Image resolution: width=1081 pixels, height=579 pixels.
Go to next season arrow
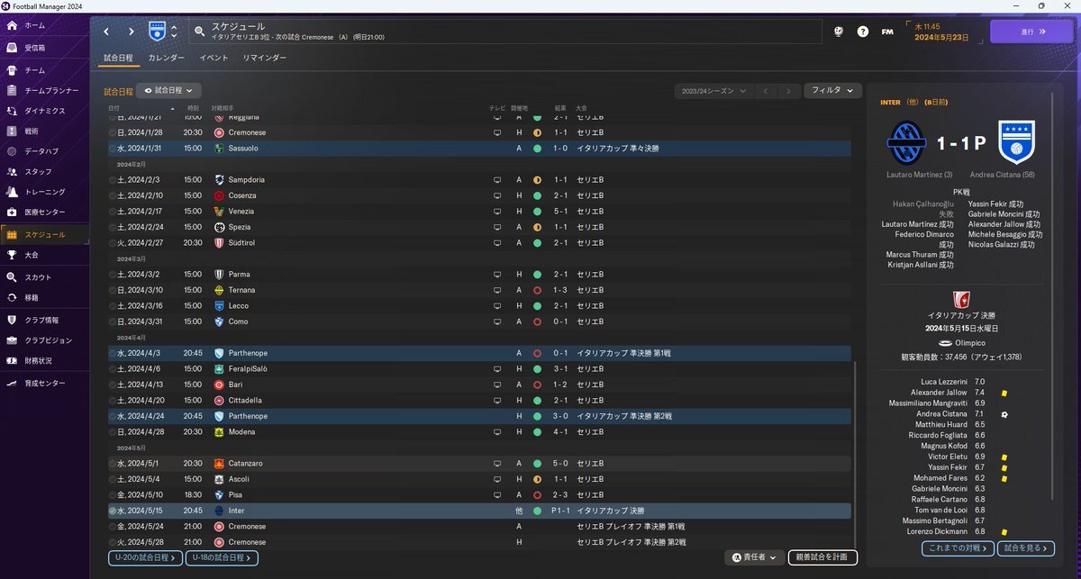tap(789, 91)
